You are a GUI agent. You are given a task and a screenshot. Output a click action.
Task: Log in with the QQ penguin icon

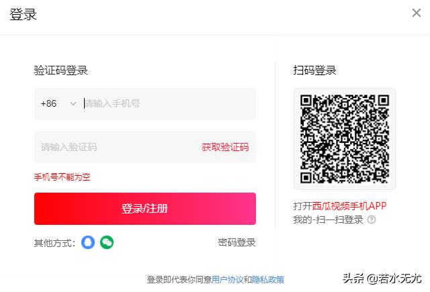(x=88, y=242)
